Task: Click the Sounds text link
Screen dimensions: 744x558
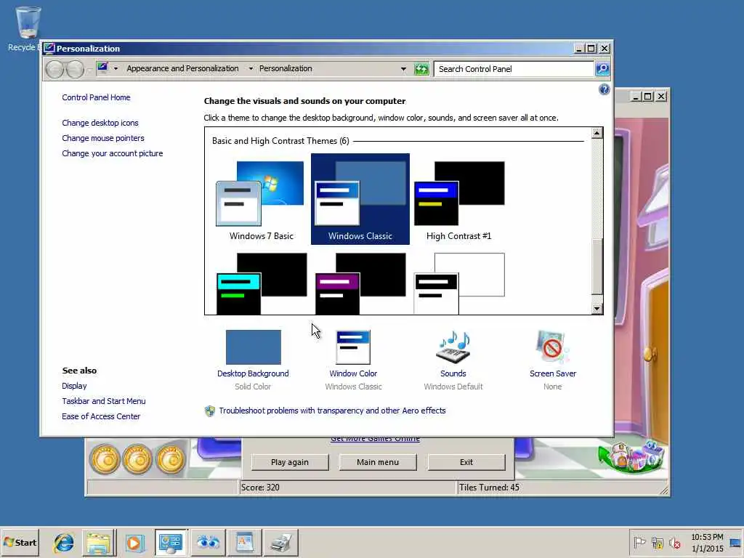Action: point(453,373)
